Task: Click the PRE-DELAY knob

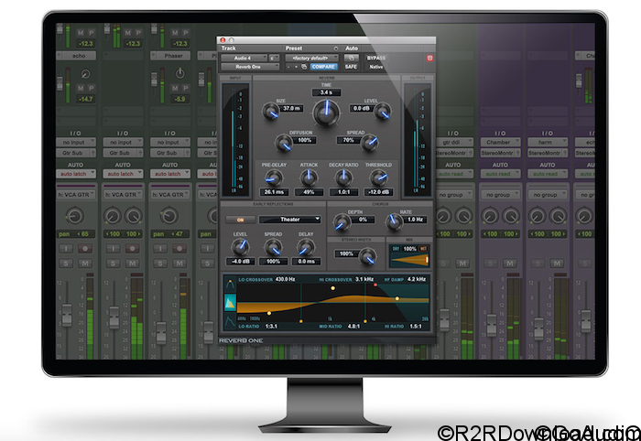Action: point(274,177)
